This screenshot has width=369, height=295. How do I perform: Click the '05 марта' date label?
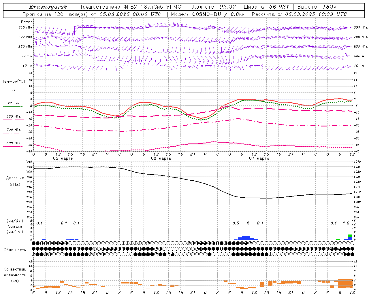point(63,158)
